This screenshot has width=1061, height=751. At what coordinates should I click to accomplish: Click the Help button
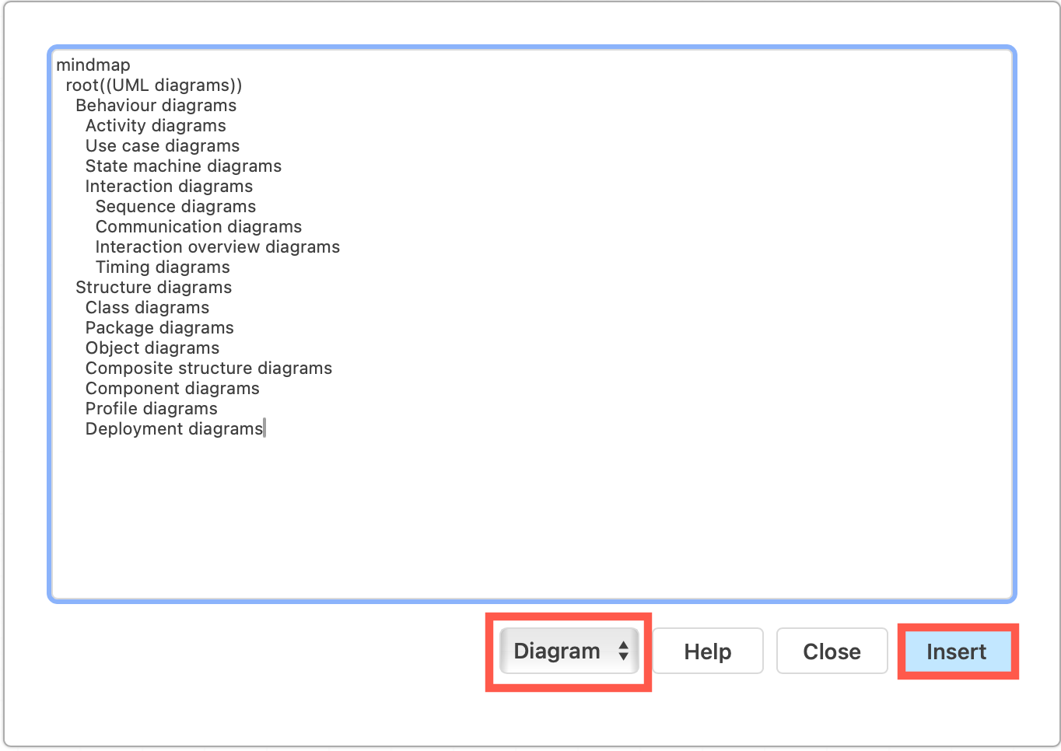point(707,651)
